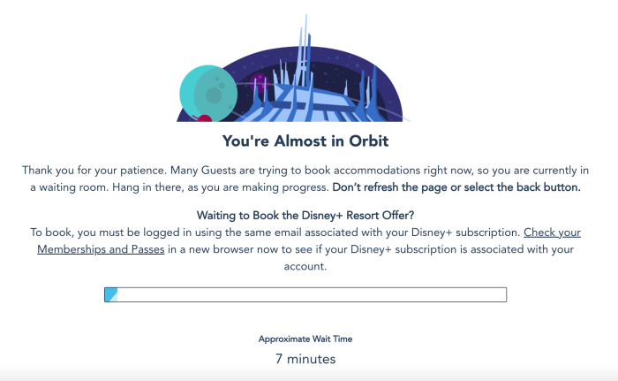Screen dimensions: 618x381
Task: Click the dark blue spires beside the dome
Action: 367,93
